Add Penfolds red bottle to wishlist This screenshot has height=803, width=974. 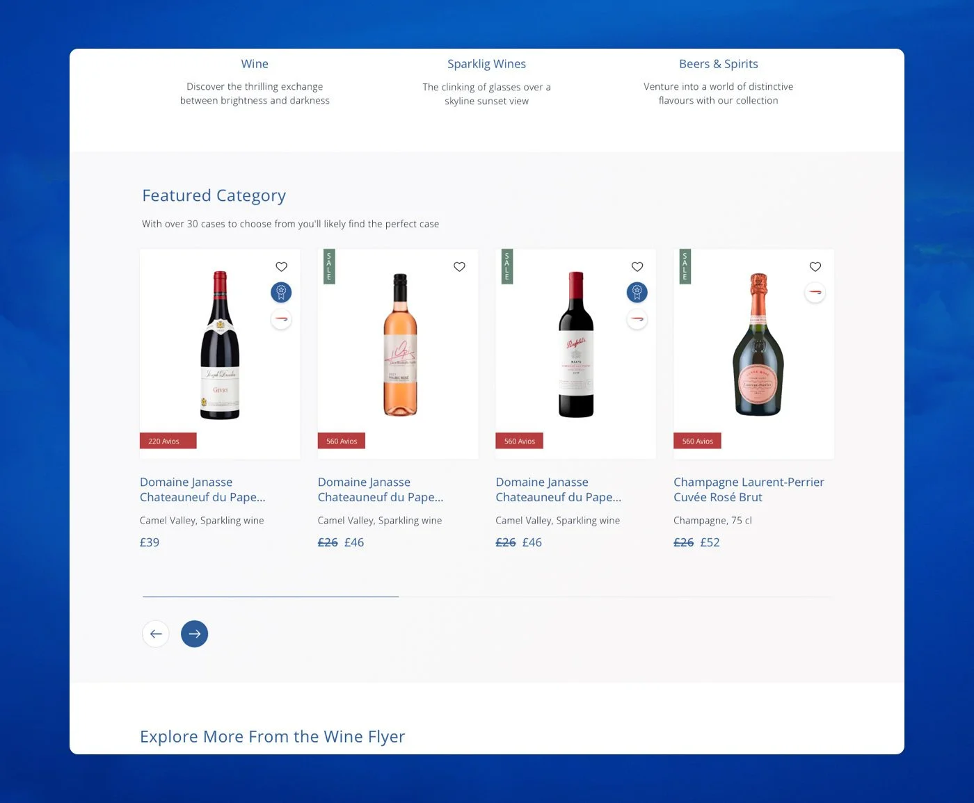(x=637, y=267)
